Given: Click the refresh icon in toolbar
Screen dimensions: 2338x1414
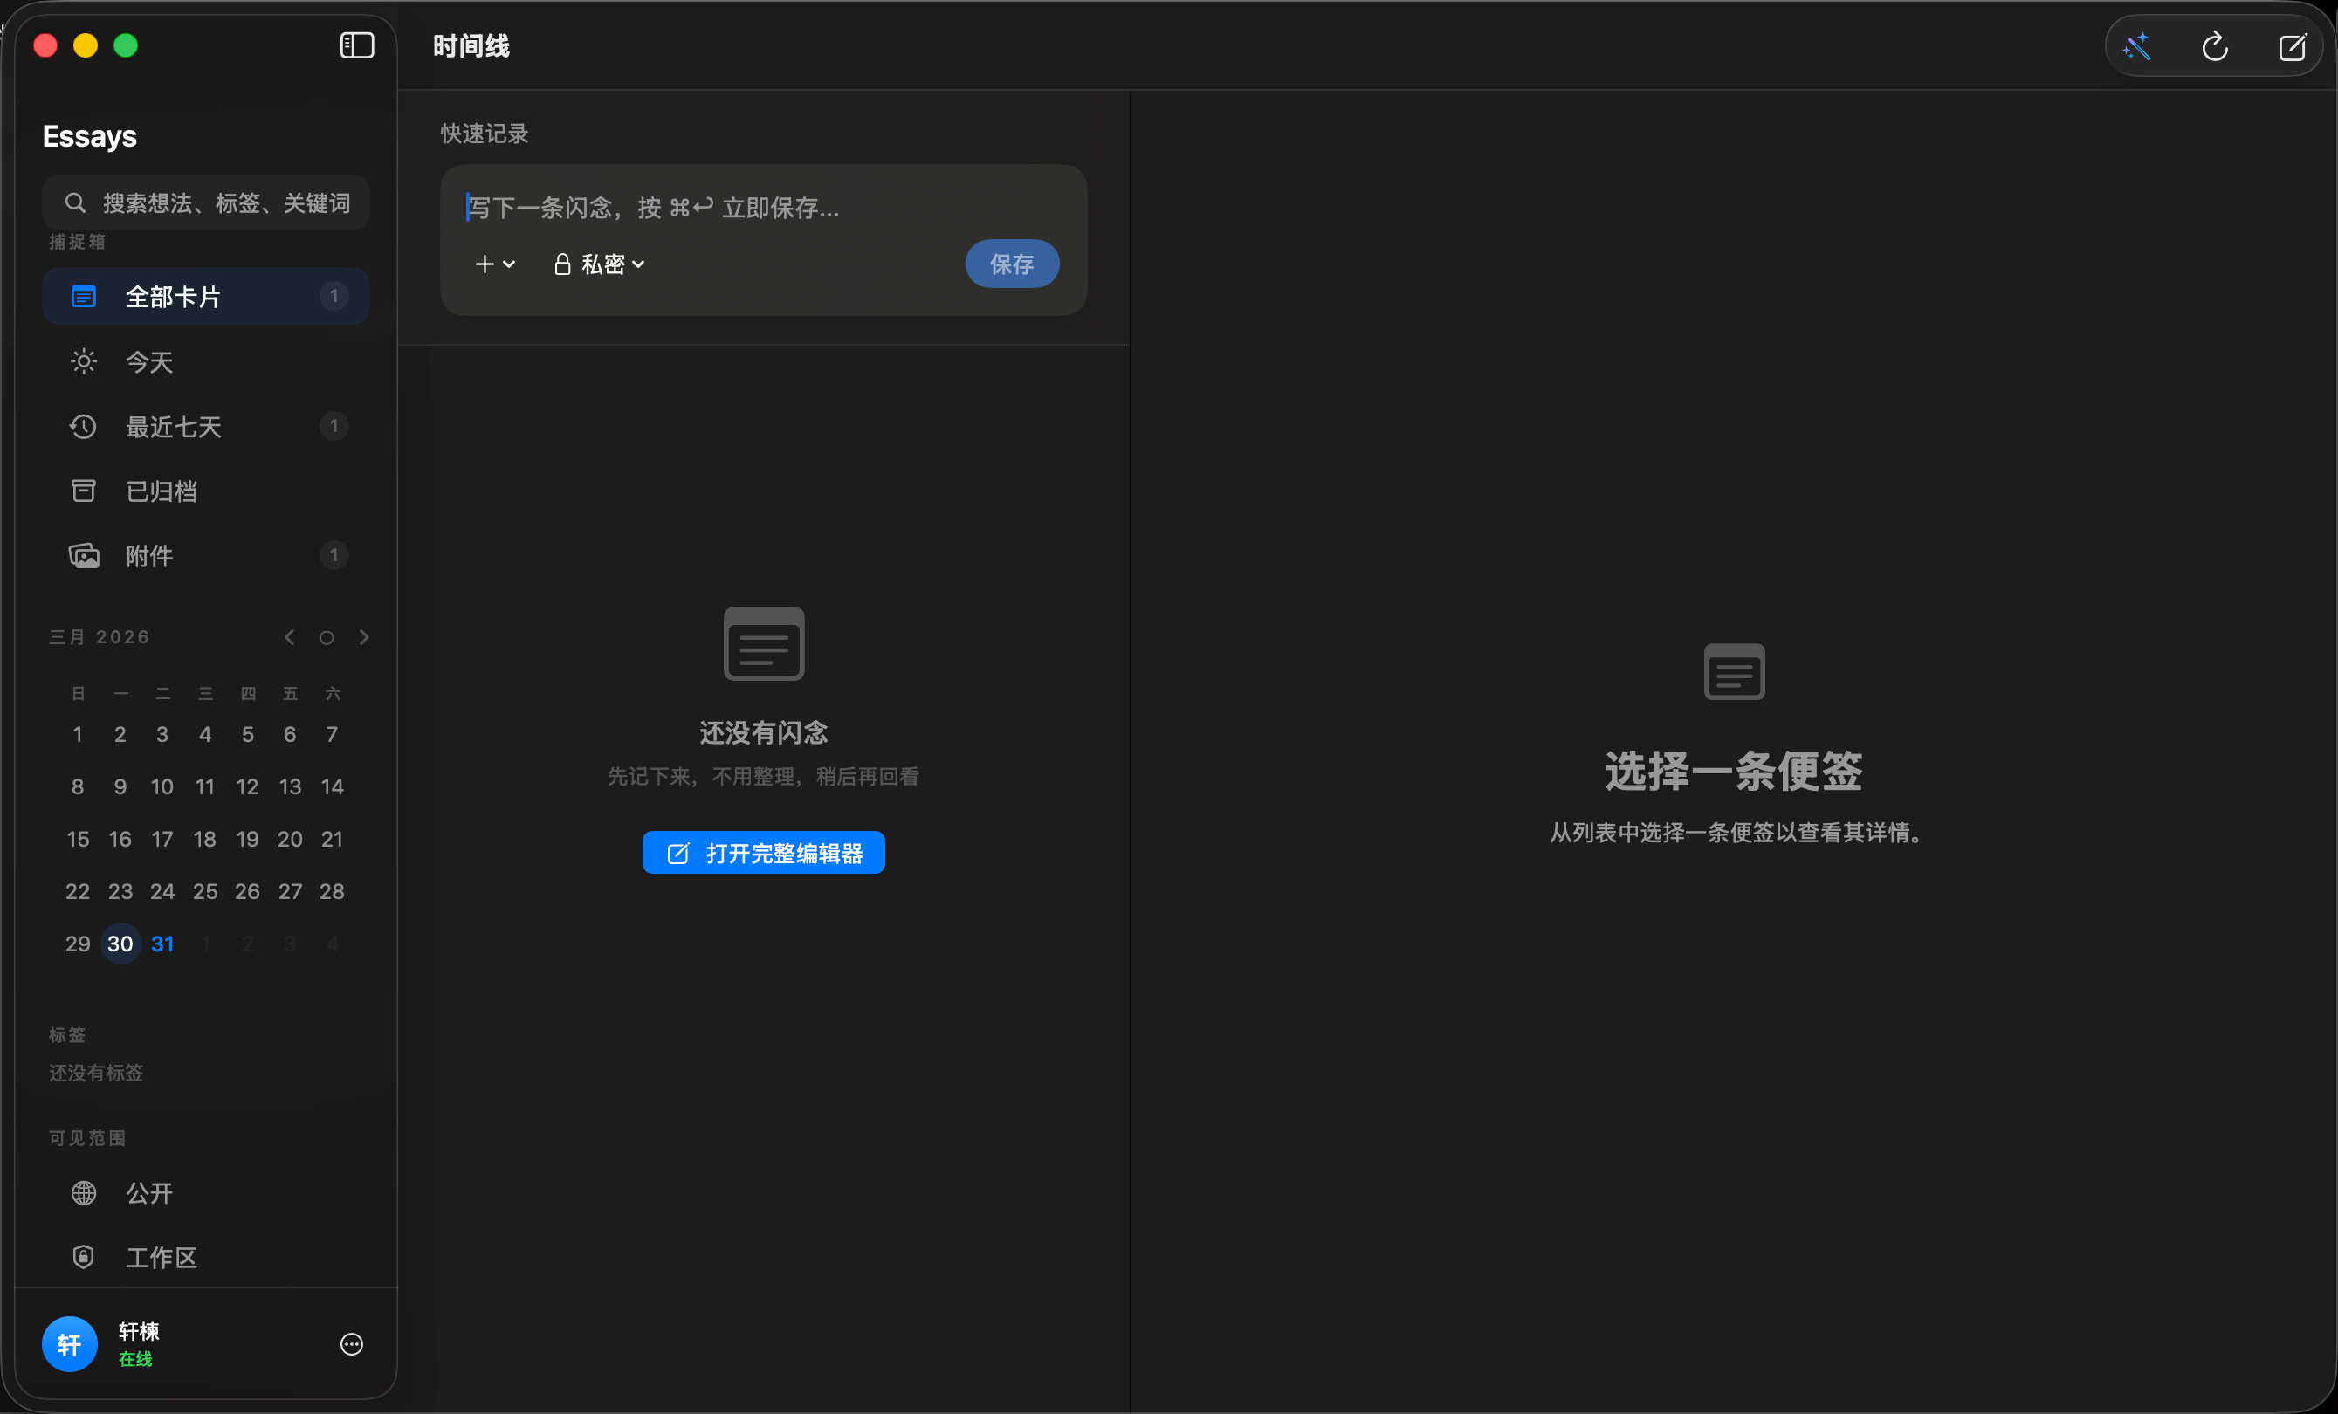Looking at the screenshot, I should [x=2215, y=45].
